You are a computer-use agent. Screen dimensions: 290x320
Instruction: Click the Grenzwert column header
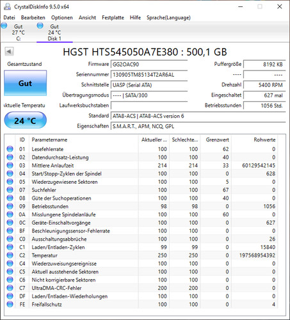216,140
